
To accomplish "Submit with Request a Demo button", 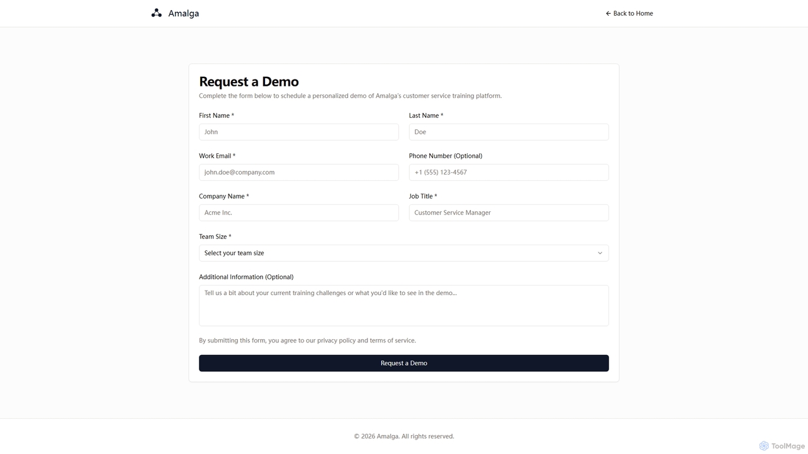I will pos(404,363).
